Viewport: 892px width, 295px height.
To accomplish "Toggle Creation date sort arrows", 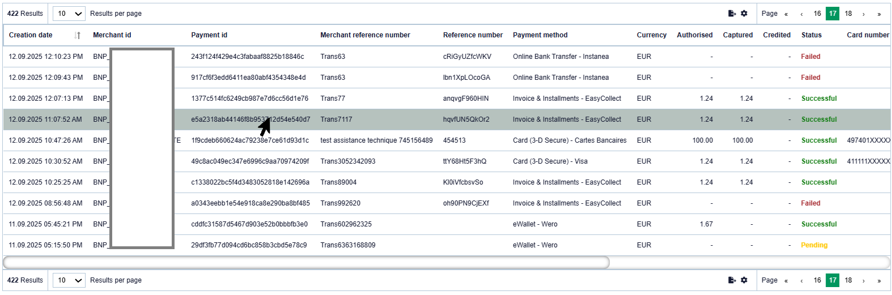I will [x=78, y=35].
